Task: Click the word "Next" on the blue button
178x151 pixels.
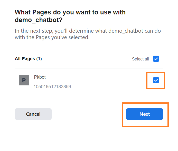Action: (145, 114)
